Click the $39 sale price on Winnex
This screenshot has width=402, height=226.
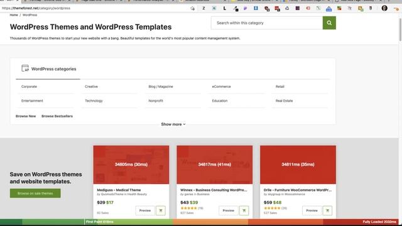pyautogui.click(x=194, y=202)
